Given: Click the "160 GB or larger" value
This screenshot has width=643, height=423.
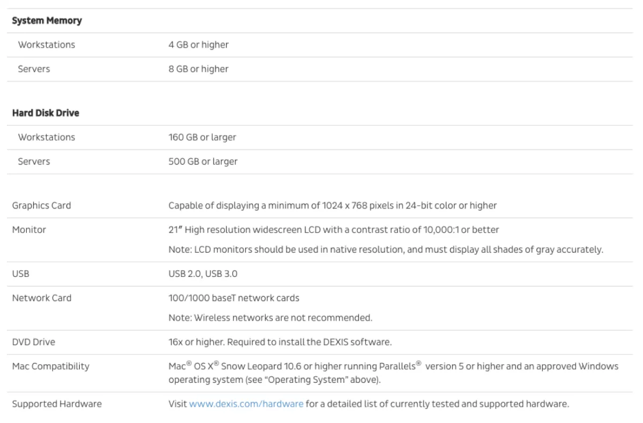Looking at the screenshot, I should [x=202, y=137].
